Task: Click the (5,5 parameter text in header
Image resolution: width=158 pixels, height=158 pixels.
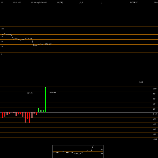Action: pyautogui.click(x=81, y=3)
